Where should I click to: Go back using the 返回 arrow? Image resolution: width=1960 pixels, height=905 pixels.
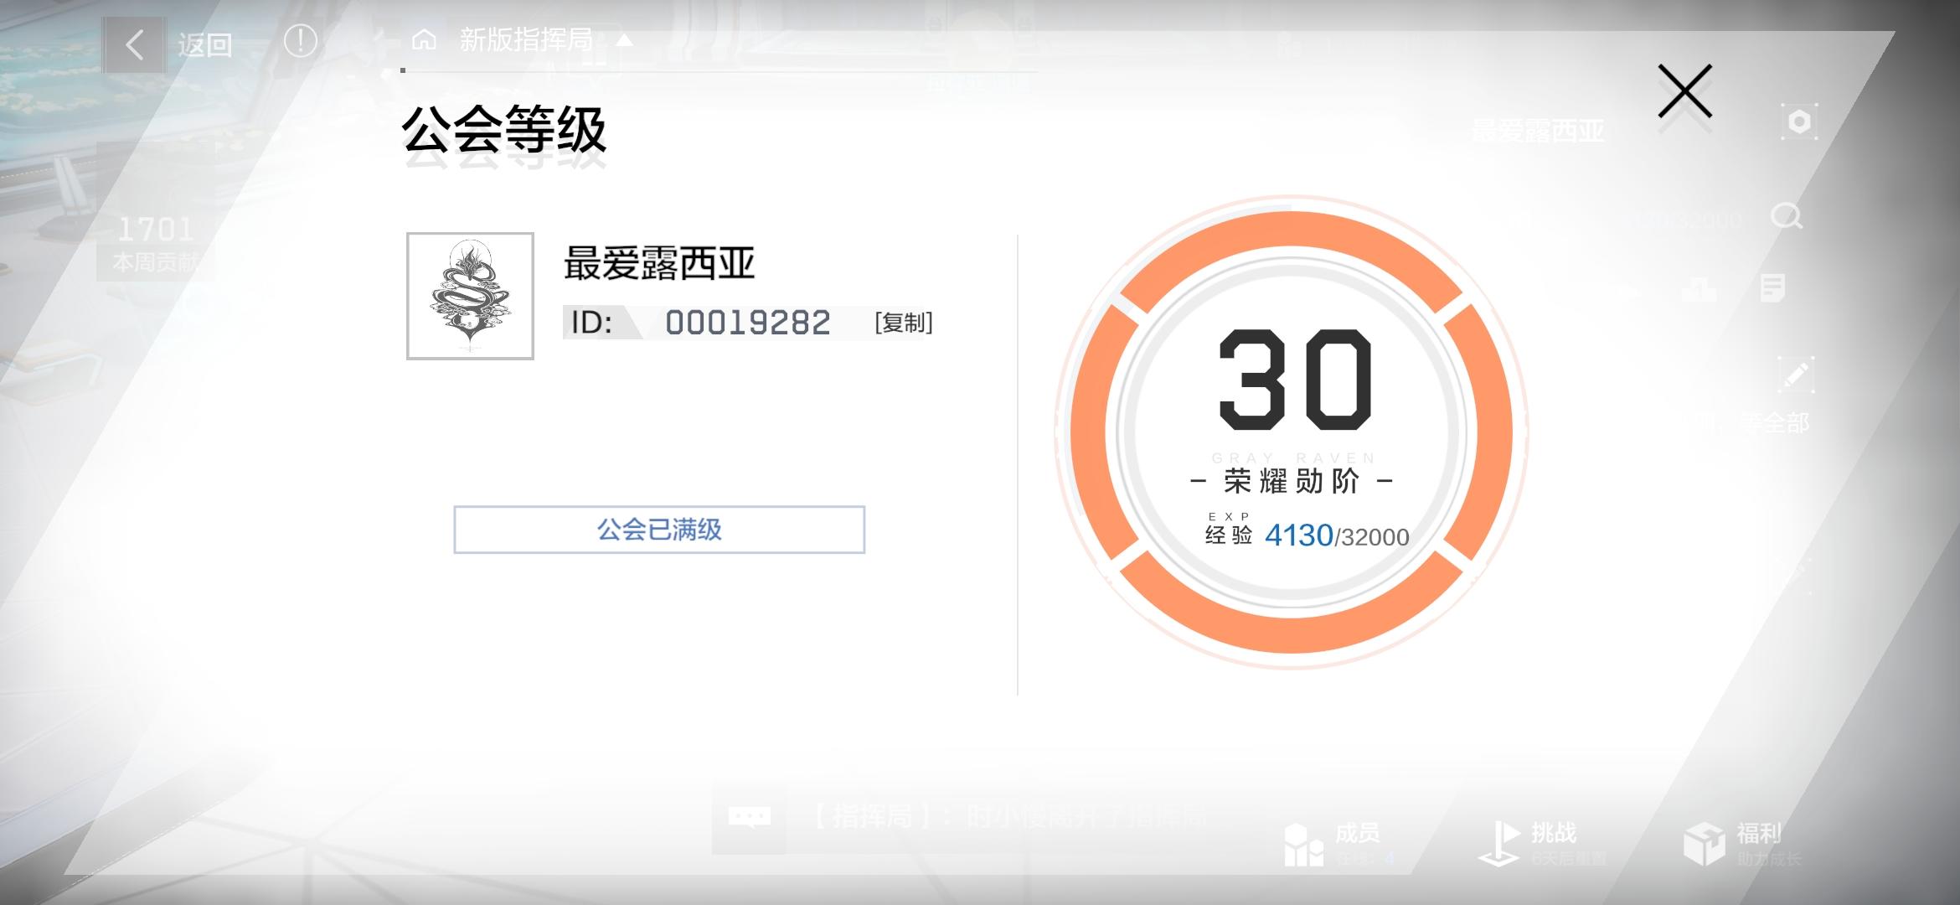[x=135, y=44]
